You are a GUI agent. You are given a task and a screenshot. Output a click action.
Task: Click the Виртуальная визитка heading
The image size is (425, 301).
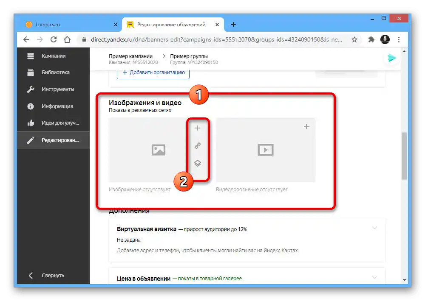pos(146,229)
